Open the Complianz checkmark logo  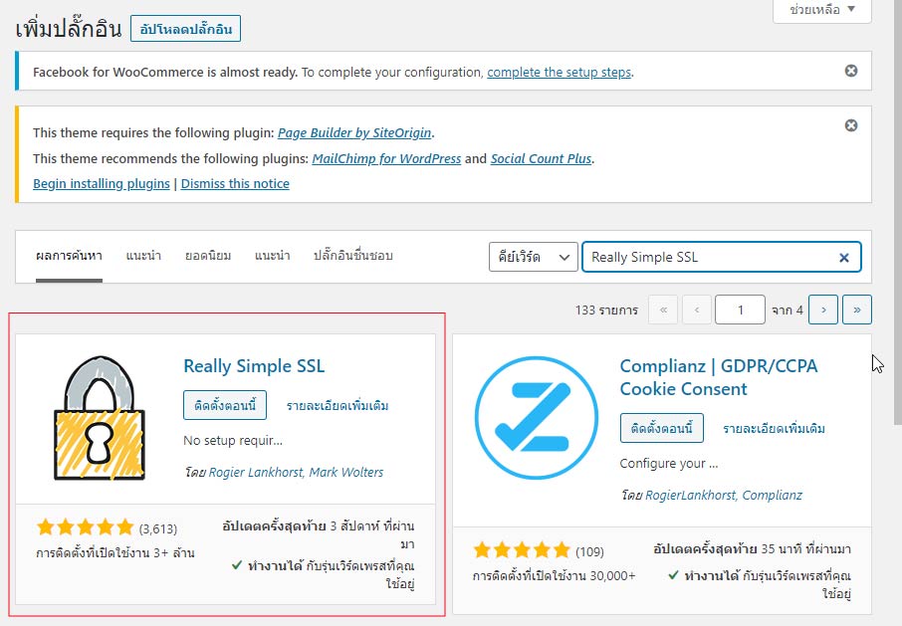537,418
